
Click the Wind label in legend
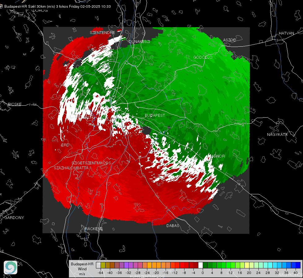coord(82,269)
